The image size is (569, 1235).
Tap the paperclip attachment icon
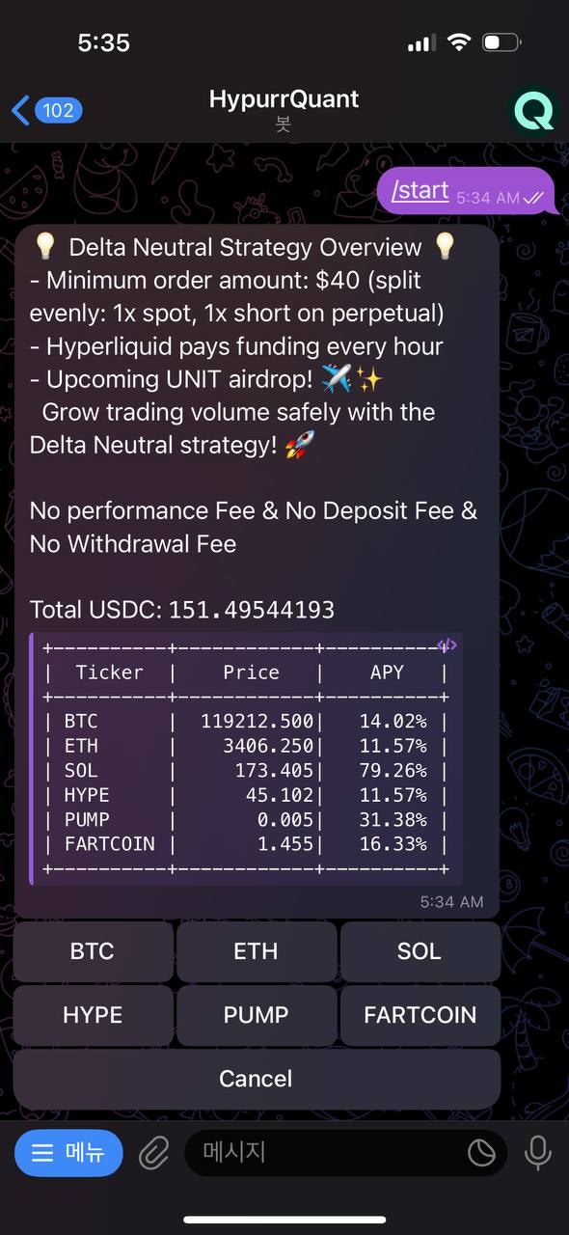153,1152
